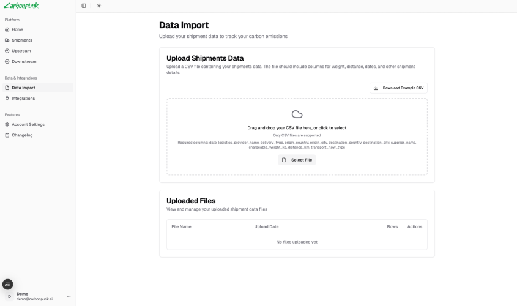
Task: Toggle the sidebar panel icon
Action: (84, 6)
